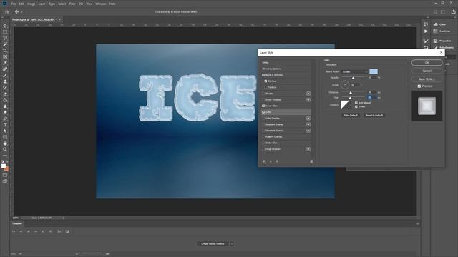Open the Blend Mode dropdown

(x=354, y=71)
